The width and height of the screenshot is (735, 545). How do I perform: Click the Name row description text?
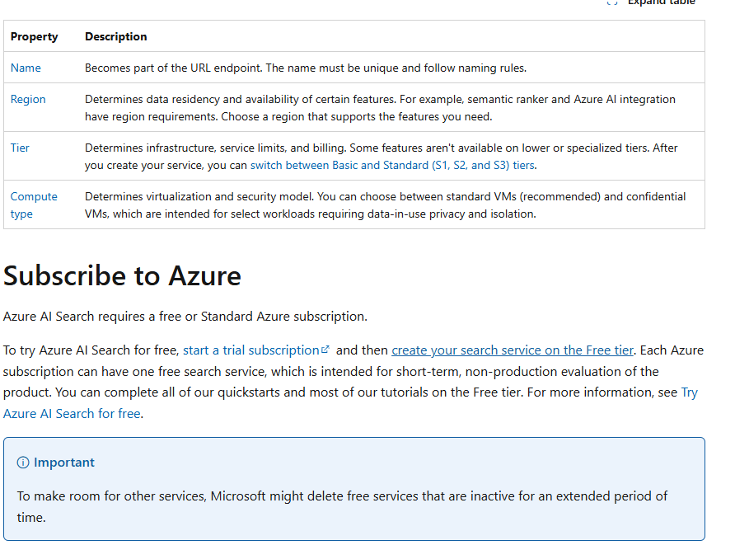[305, 68]
